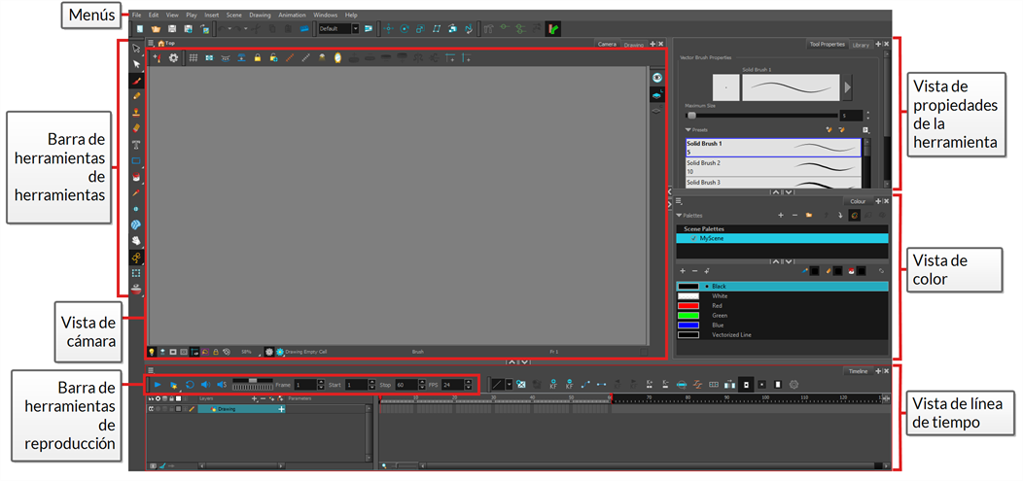The image size is (1023, 481).
Task: Click the Timeline tab
Action: (x=858, y=371)
